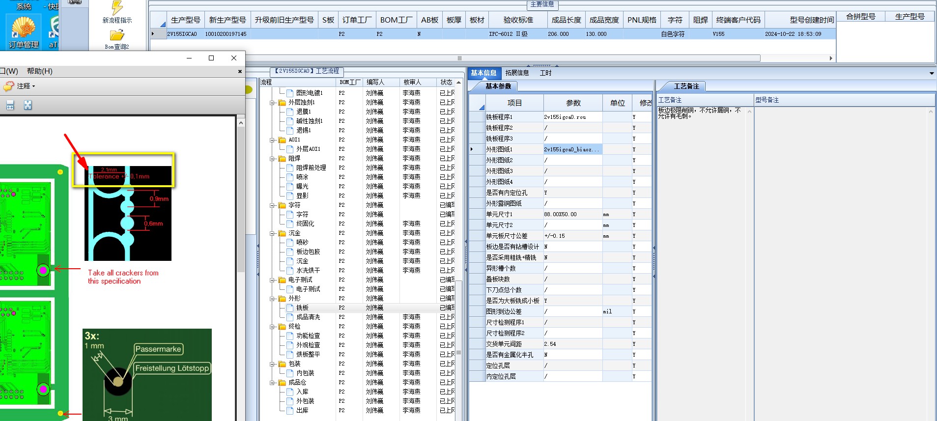
Task: Click the 新流程指示 lightning icon
Action: pos(117,7)
